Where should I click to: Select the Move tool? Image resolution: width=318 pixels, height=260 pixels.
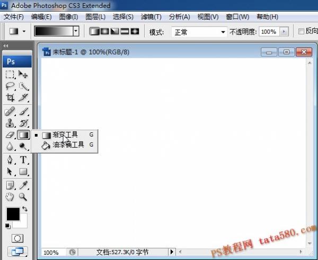coord(23,74)
